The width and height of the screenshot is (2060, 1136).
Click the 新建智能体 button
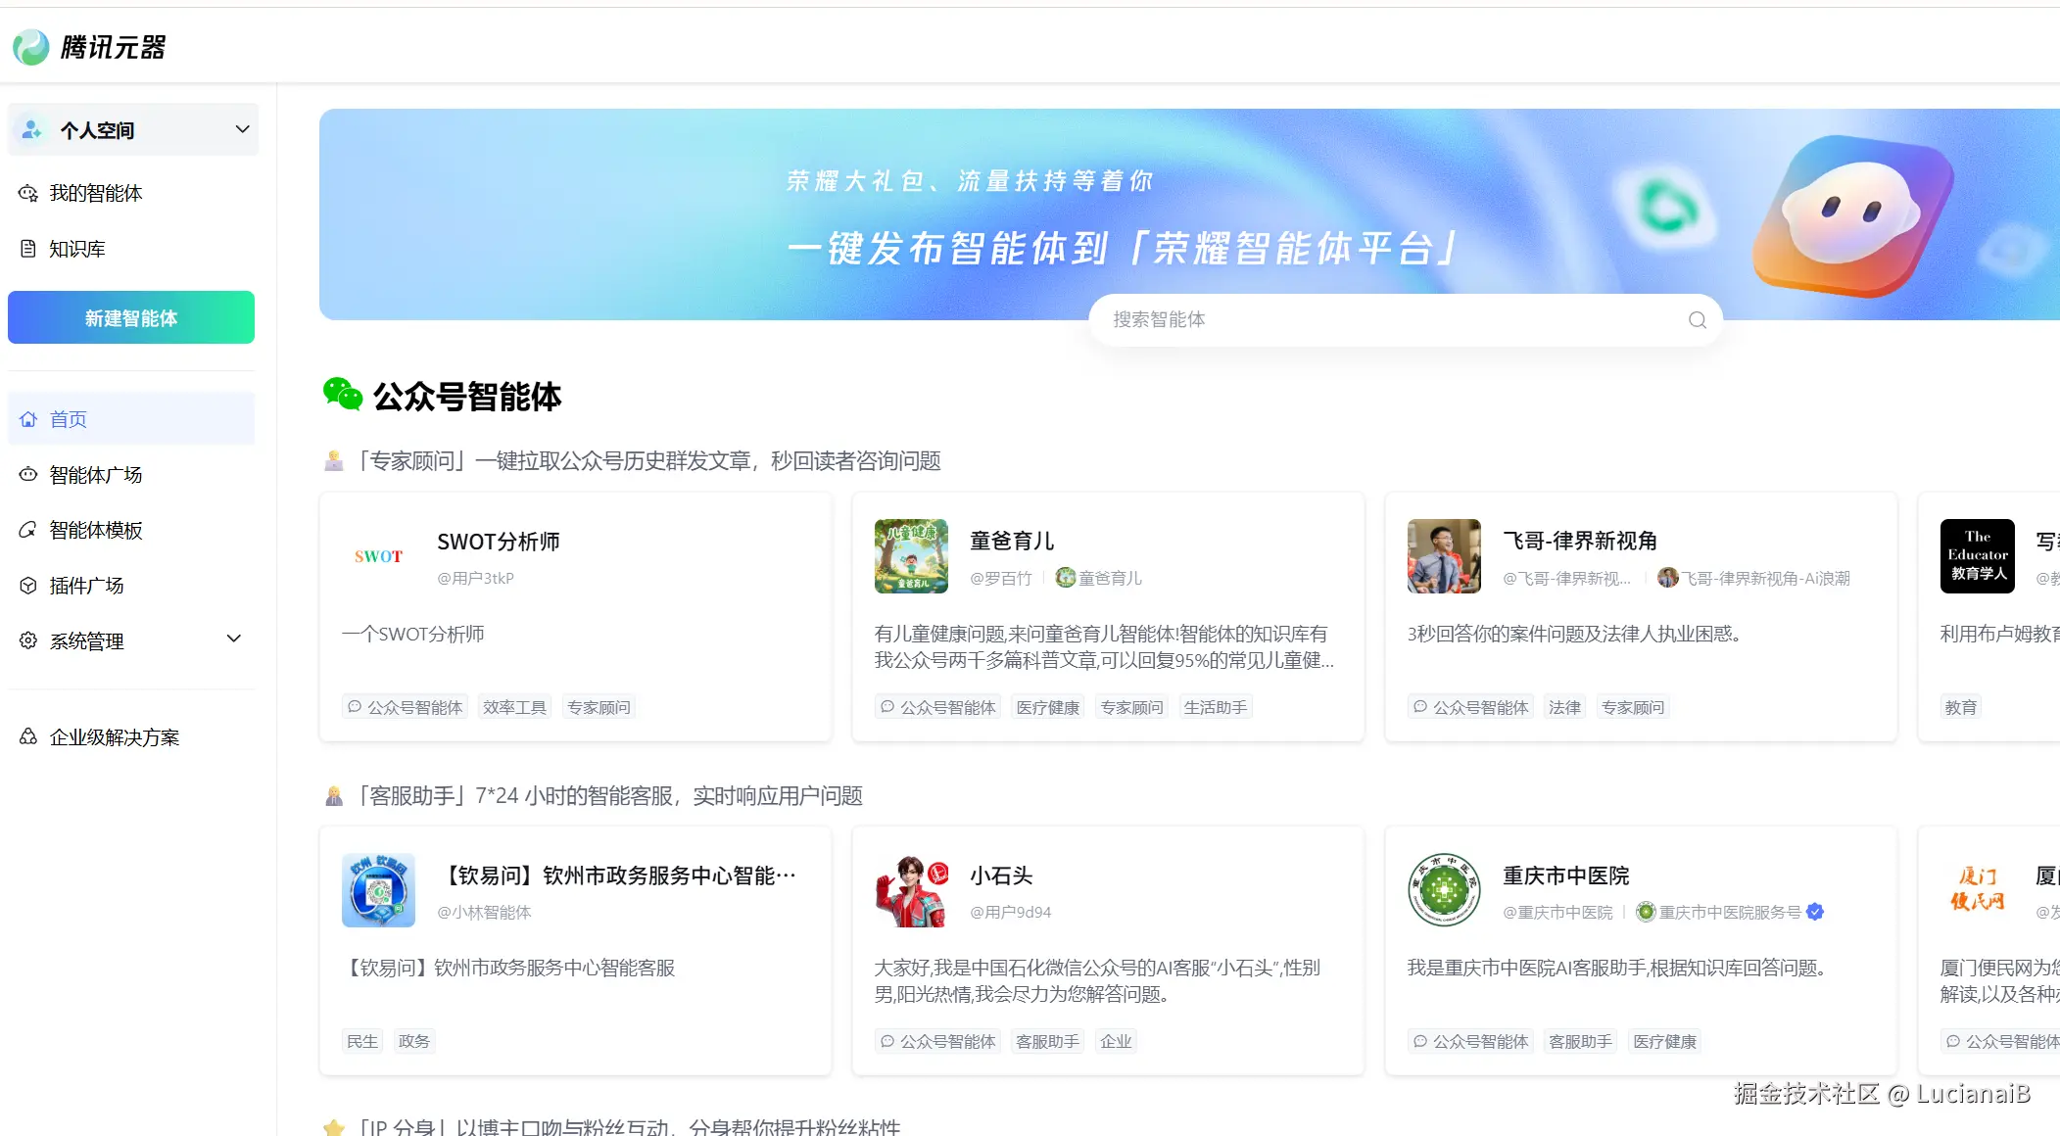(x=130, y=317)
